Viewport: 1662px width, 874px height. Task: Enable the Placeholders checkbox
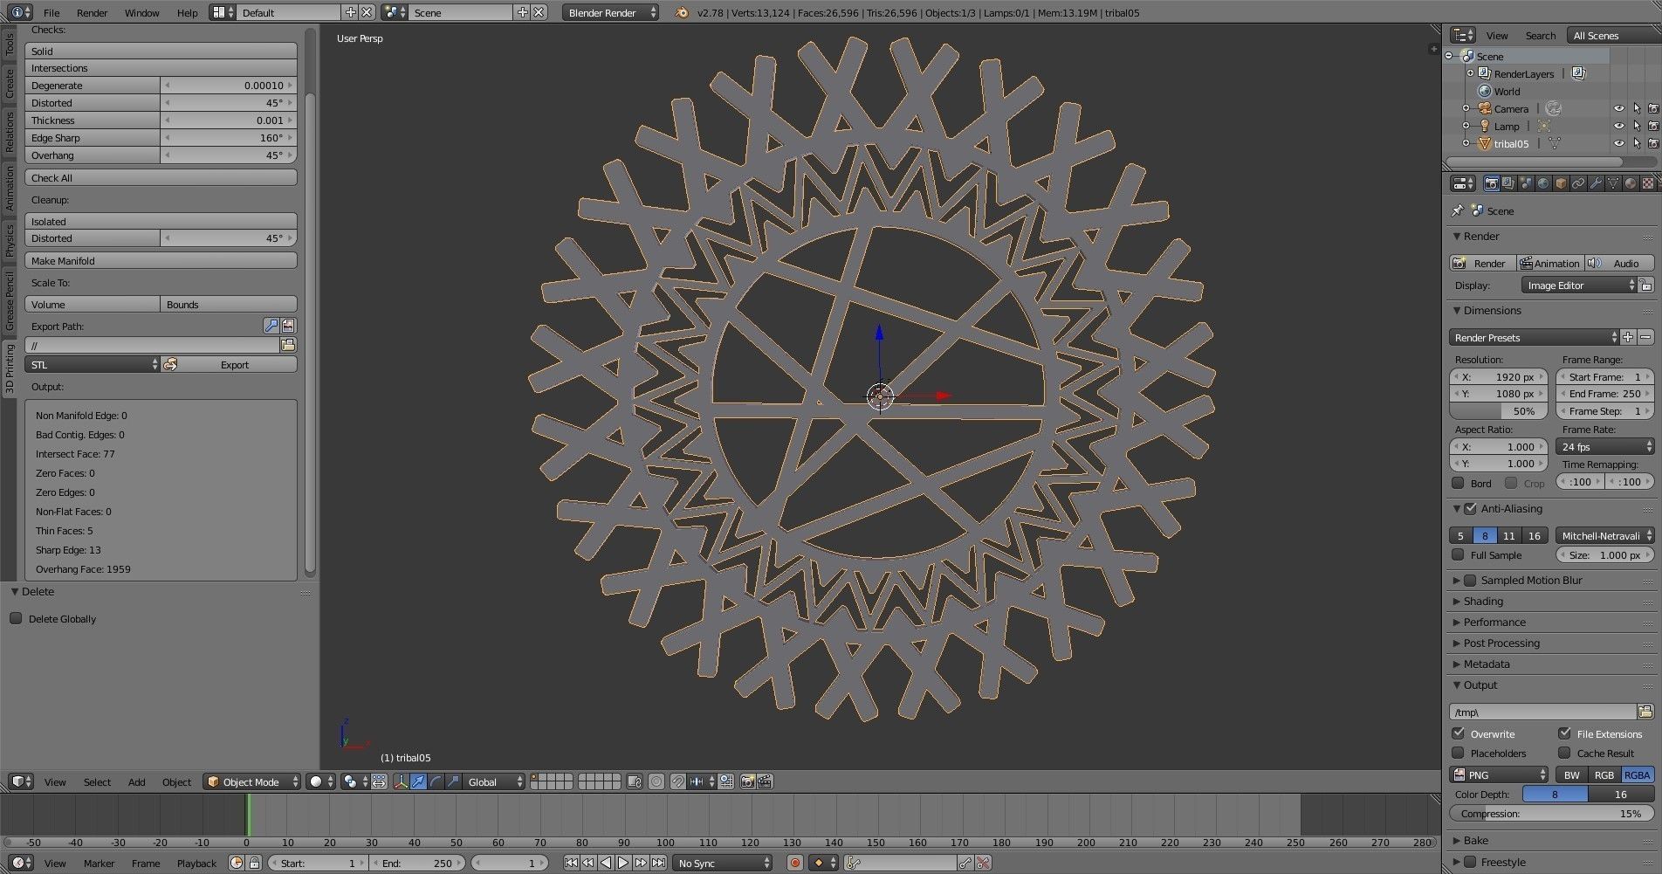click(x=1458, y=753)
